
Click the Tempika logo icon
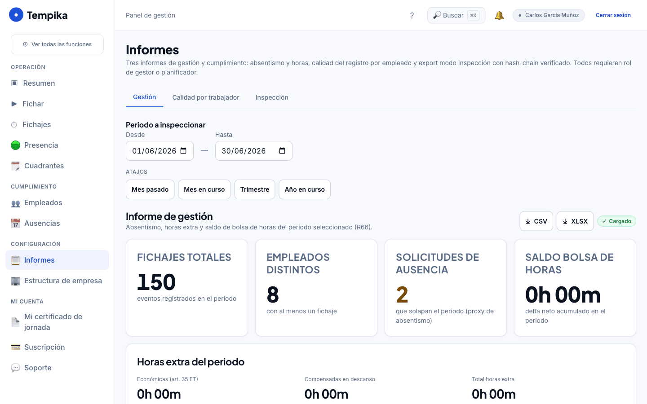tap(16, 15)
